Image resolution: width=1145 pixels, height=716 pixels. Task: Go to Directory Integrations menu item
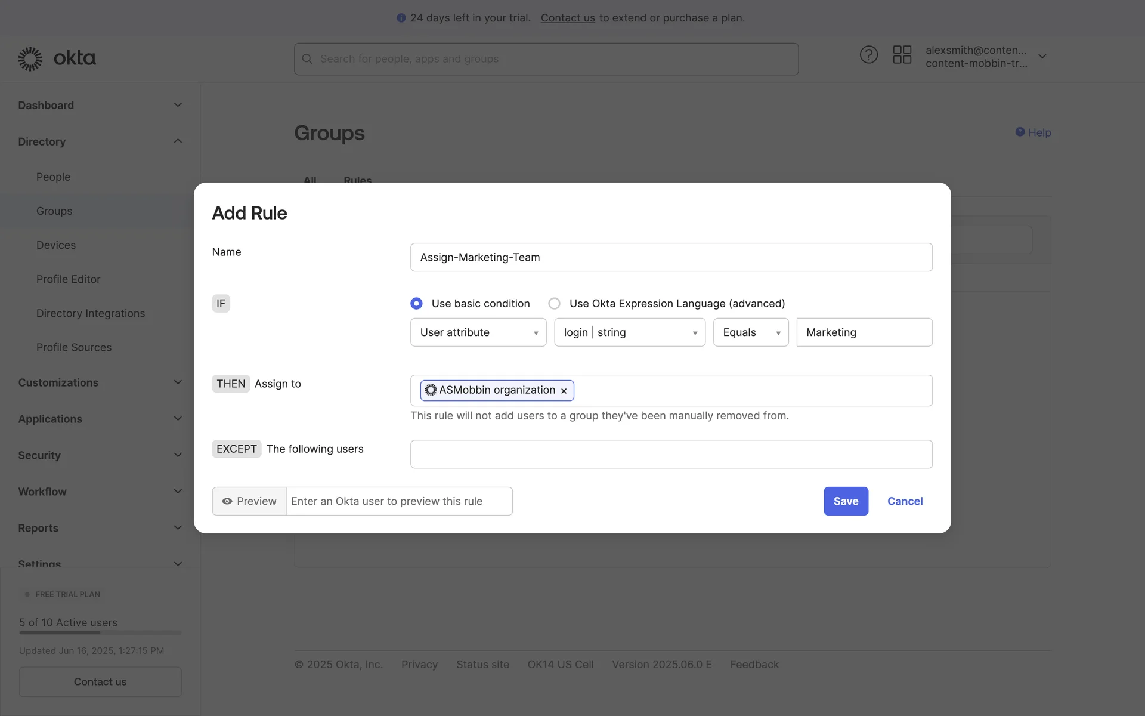[x=90, y=313]
